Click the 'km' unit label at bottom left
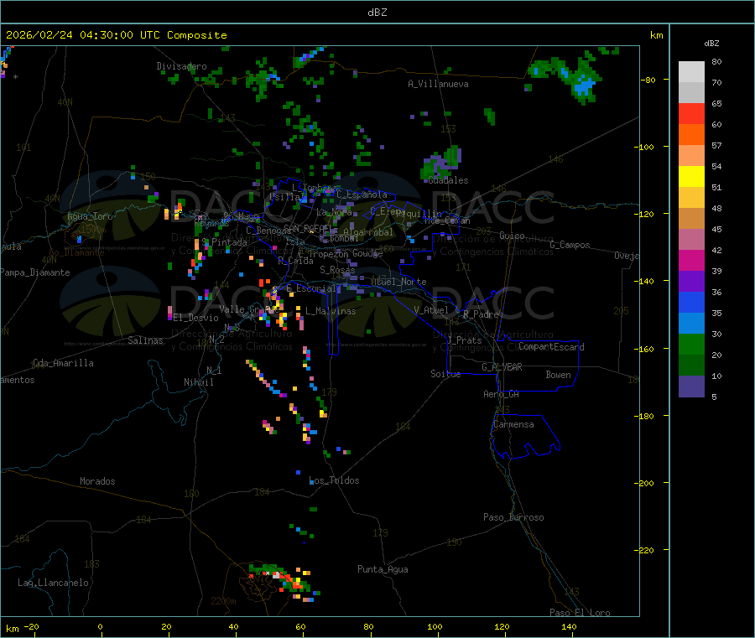Image resolution: width=755 pixels, height=638 pixels. click(12, 629)
